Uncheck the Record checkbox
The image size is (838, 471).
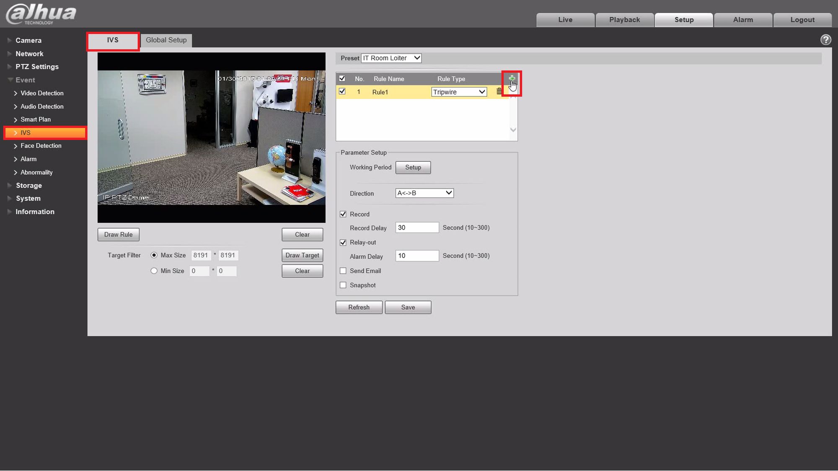pyautogui.click(x=343, y=214)
